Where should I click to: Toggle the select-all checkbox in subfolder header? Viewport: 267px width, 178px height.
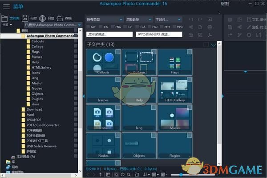point(206,45)
